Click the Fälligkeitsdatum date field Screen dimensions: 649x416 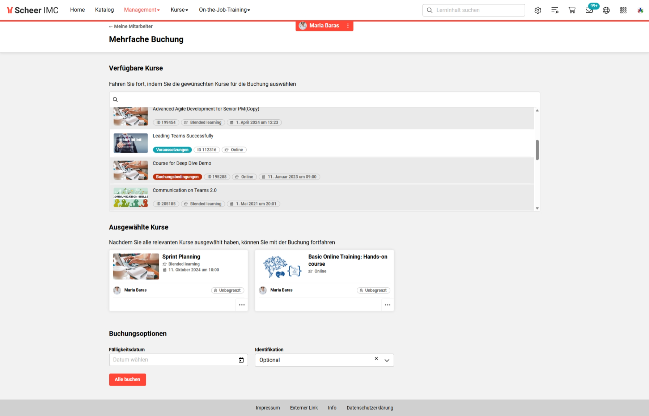click(178, 360)
